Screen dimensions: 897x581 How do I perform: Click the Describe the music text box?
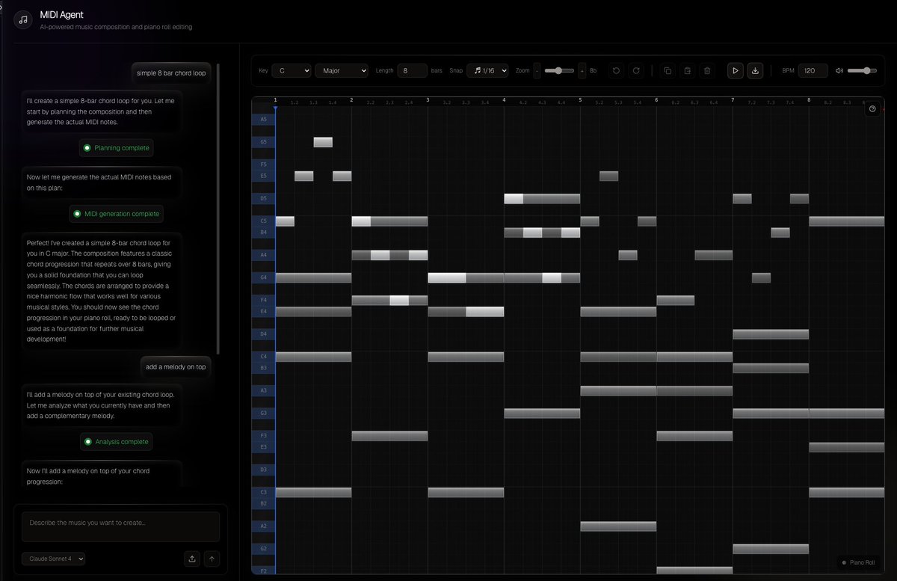click(120, 526)
